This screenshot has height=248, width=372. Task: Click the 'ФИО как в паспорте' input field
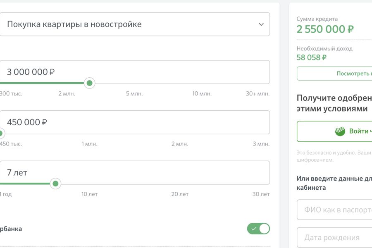[x=334, y=210]
